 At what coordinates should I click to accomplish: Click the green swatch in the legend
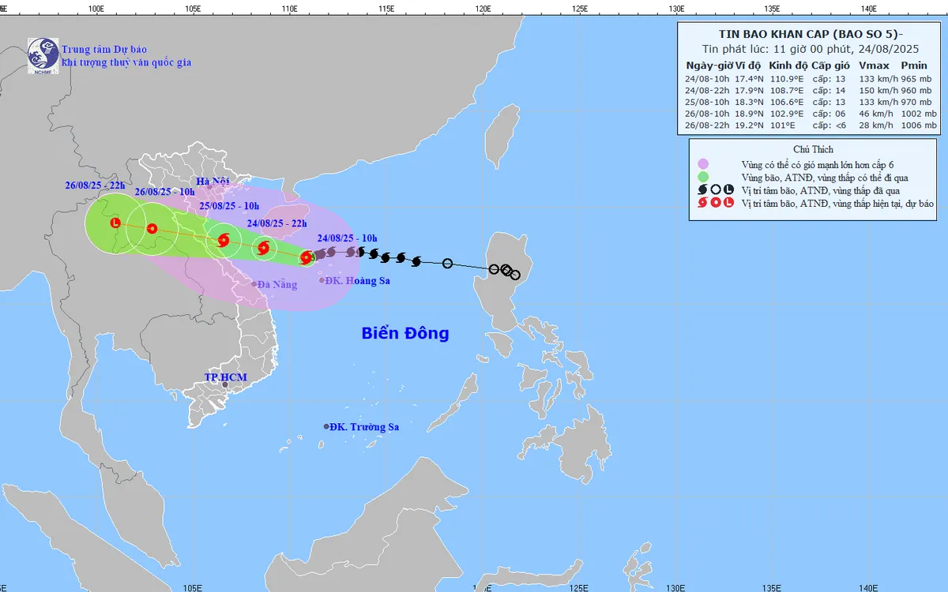[x=703, y=178]
